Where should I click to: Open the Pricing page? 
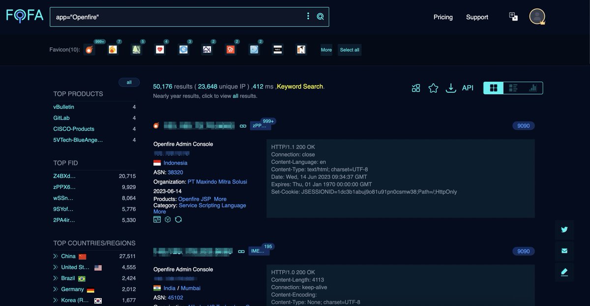(x=443, y=17)
